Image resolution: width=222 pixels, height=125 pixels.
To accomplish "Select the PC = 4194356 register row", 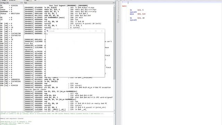I will tap(9, 6).
